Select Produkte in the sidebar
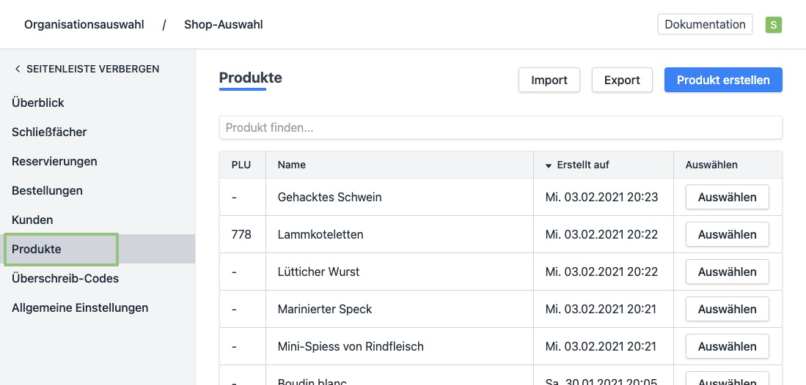Image resolution: width=806 pixels, height=385 pixels. tap(37, 250)
